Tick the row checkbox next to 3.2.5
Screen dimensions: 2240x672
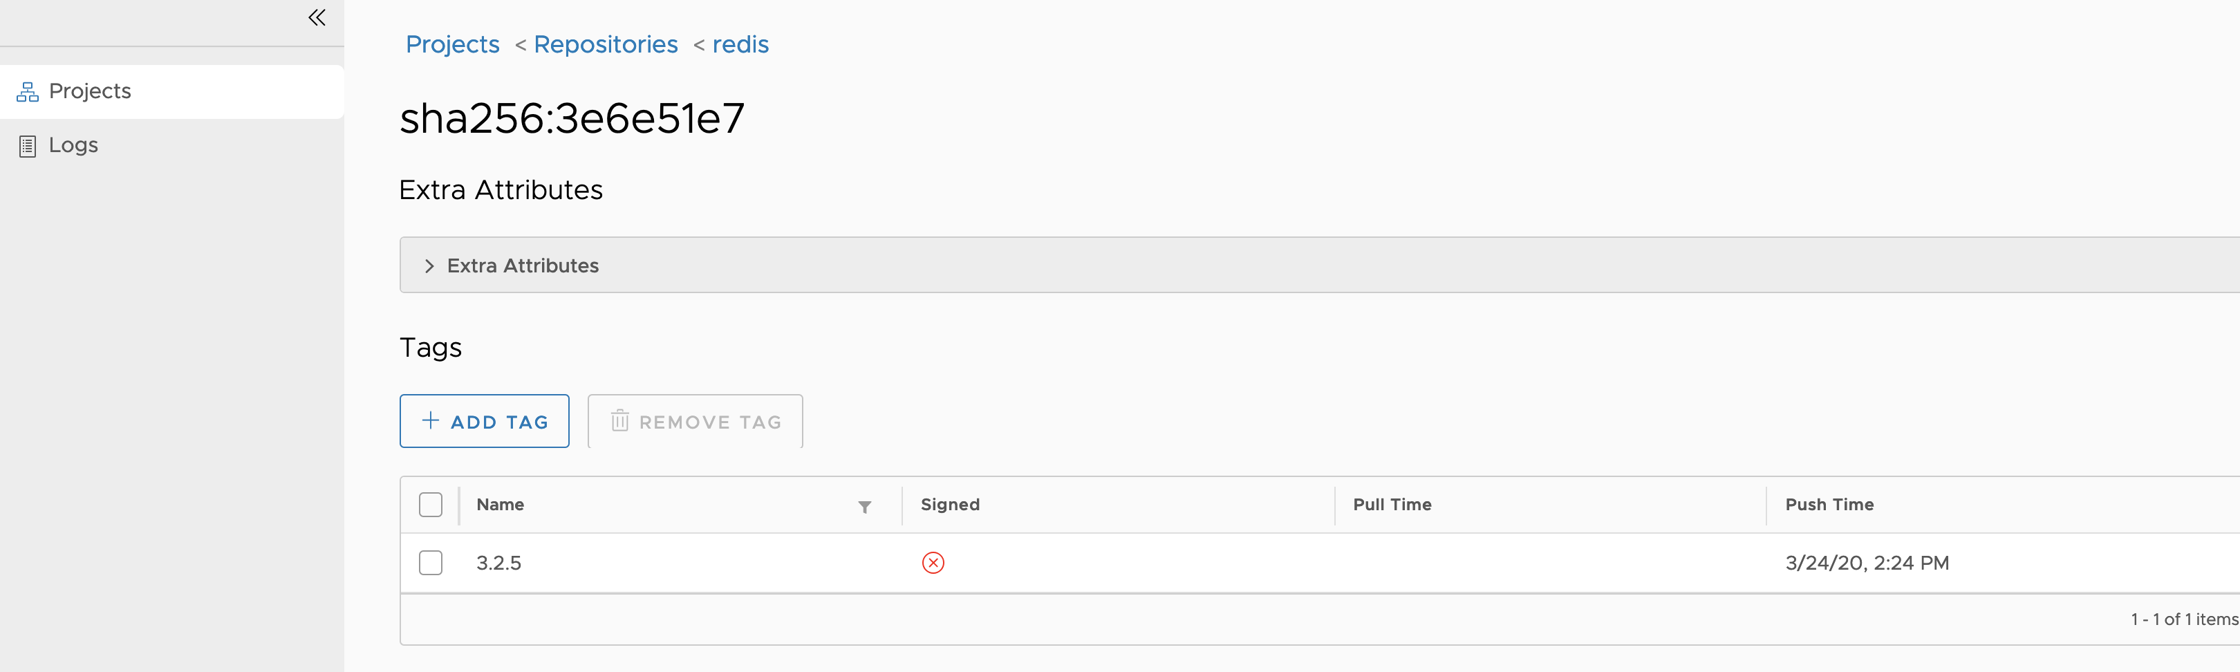pos(431,563)
